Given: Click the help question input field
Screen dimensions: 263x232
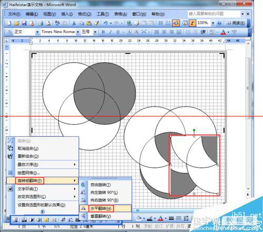Looking at the screenshot, I should 214,14.
